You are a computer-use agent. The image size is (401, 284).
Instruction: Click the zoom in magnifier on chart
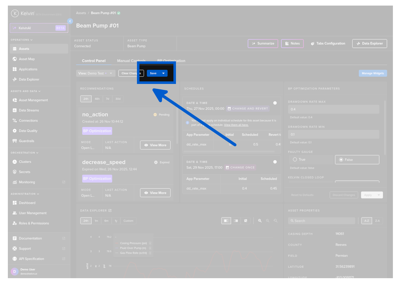(x=260, y=221)
